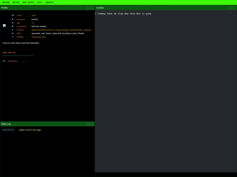
Task: Click the icon beside occupation row
Action: click(x=13, y=26)
